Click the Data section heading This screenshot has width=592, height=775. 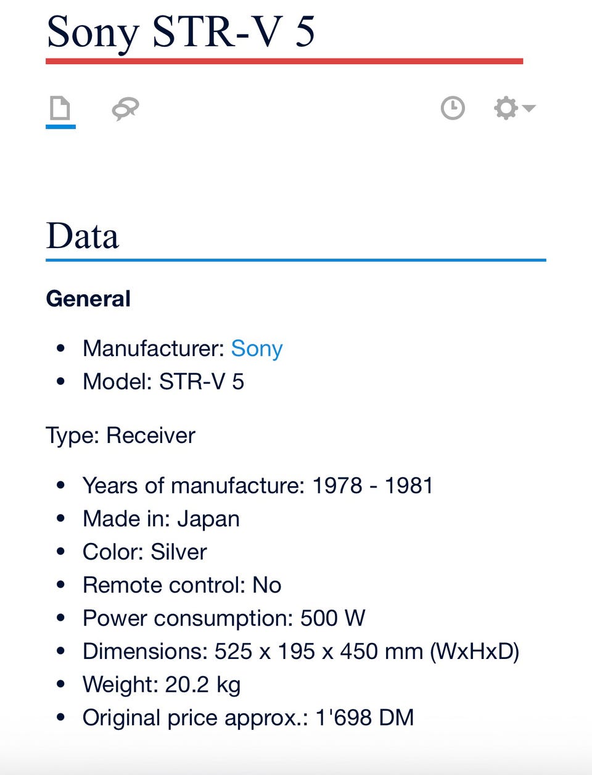[x=83, y=236]
